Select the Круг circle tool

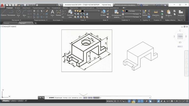click(x=18, y=13)
